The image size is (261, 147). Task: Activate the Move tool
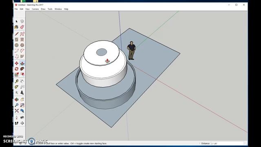(x=16, y=63)
